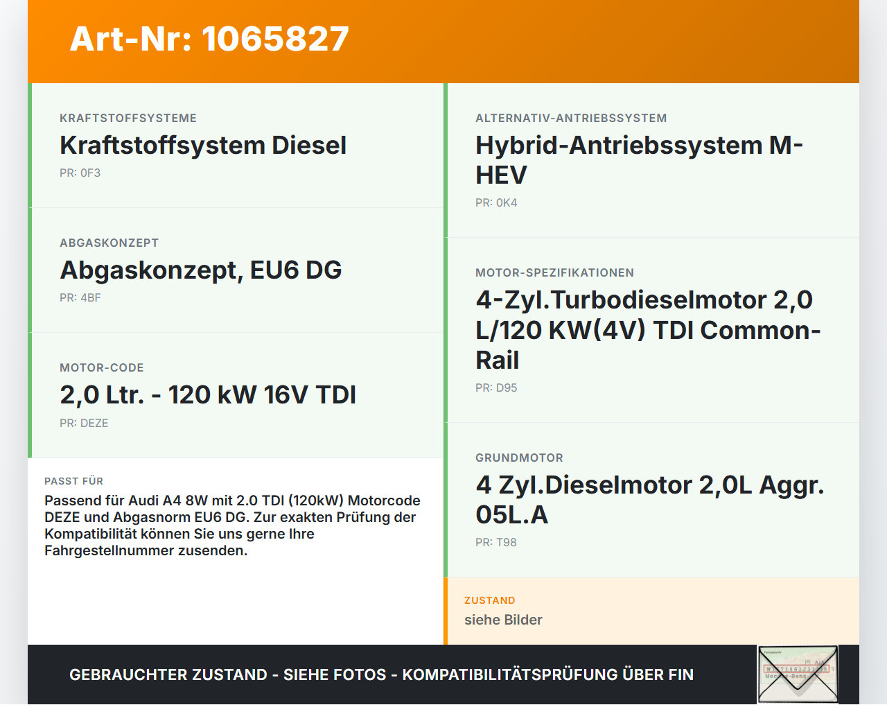Click the PR: 4BF code
887x705 pixels.
(80, 298)
